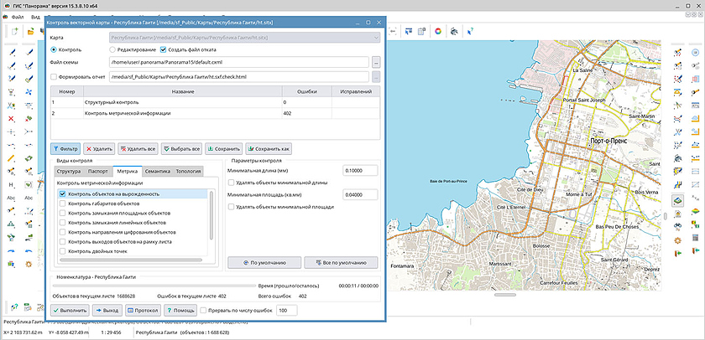
Task: Enable Формировать отчет checkbox
Action: click(55, 77)
